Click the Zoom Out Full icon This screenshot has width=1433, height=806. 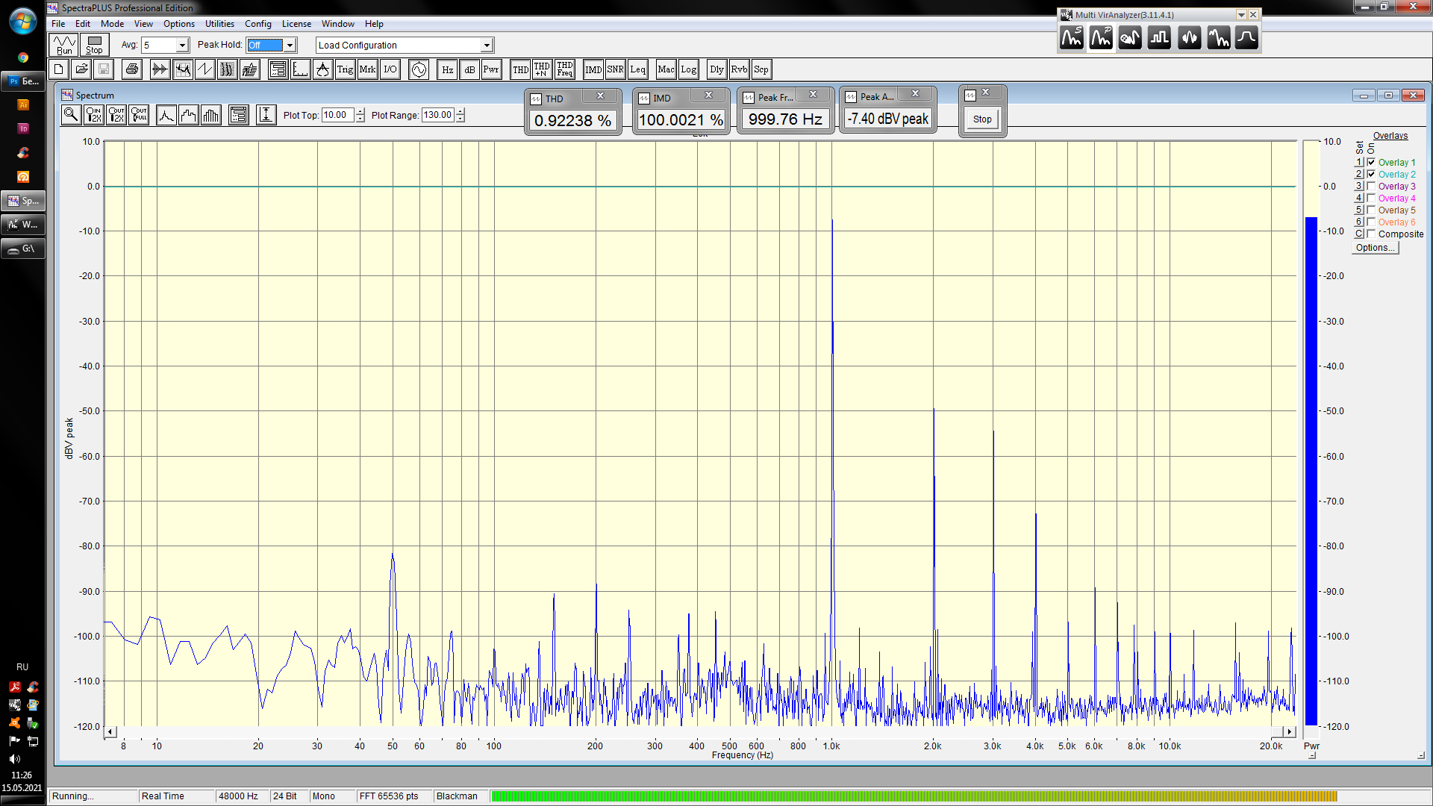pos(139,115)
